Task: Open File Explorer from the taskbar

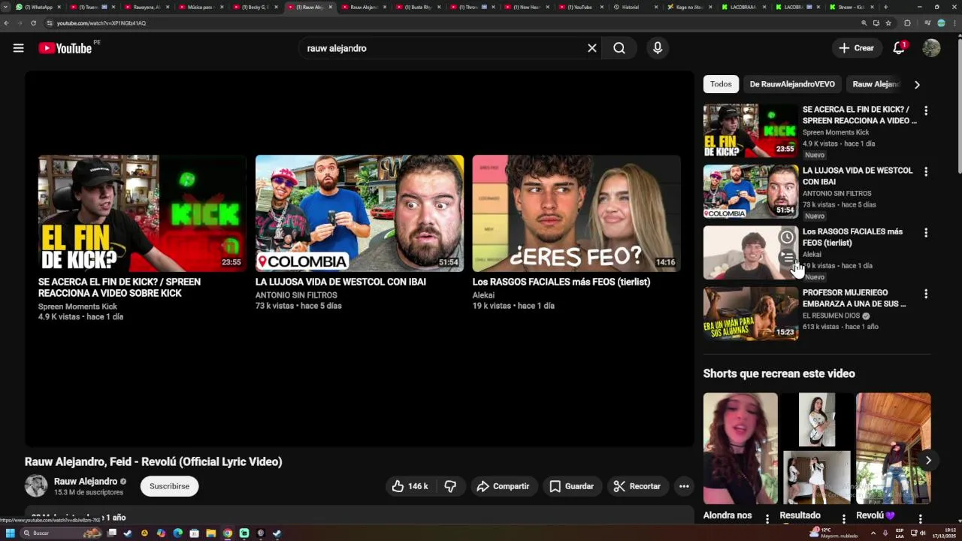Action: pos(211,533)
